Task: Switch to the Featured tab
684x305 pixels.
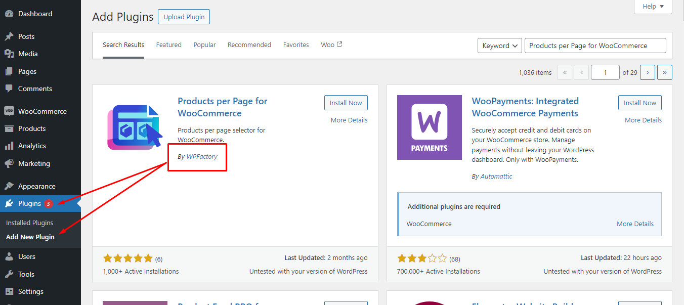Action: coord(169,45)
